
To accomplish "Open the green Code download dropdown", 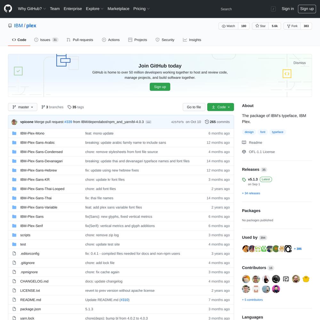I will pyautogui.click(x=220, y=107).
